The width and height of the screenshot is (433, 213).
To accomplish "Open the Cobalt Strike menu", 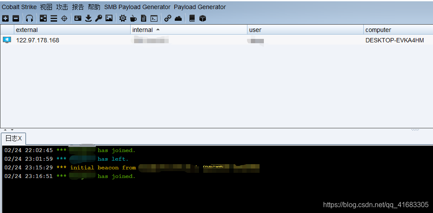I will [x=19, y=7].
